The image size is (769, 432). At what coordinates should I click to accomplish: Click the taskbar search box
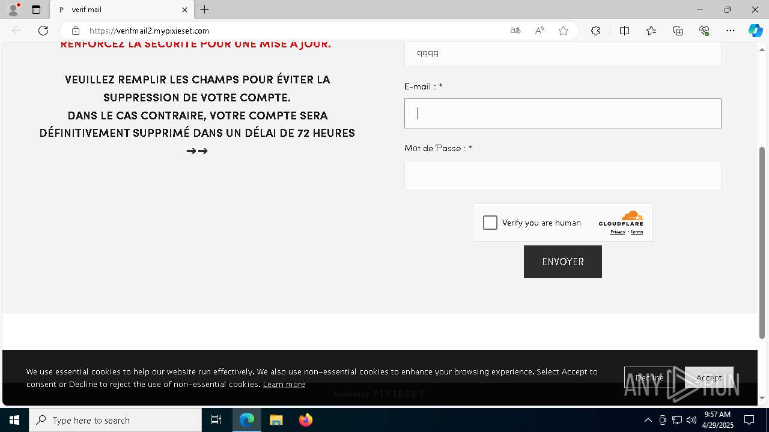pyautogui.click(x=115, y=420)
